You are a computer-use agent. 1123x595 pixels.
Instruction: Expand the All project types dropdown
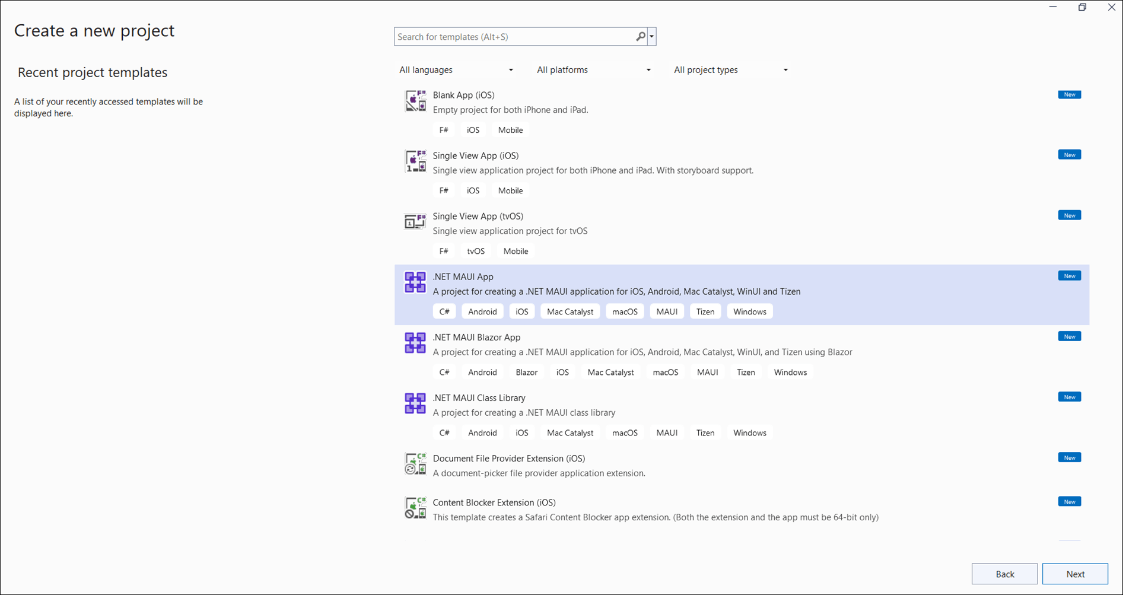(730, 70)
